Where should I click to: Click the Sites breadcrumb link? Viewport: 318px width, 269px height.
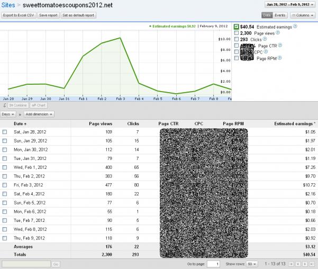pos(8,5)
